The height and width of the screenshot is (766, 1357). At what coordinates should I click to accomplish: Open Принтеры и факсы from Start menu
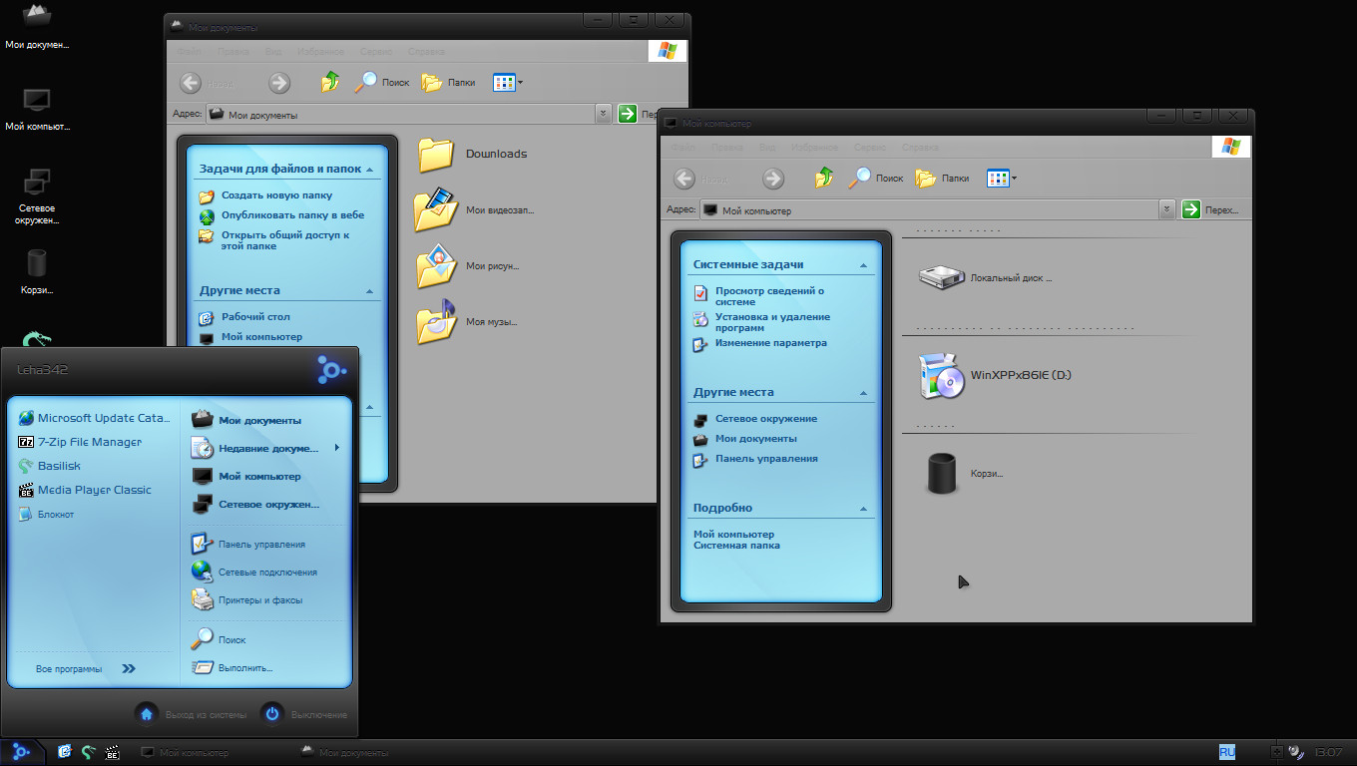click(246, 599)
